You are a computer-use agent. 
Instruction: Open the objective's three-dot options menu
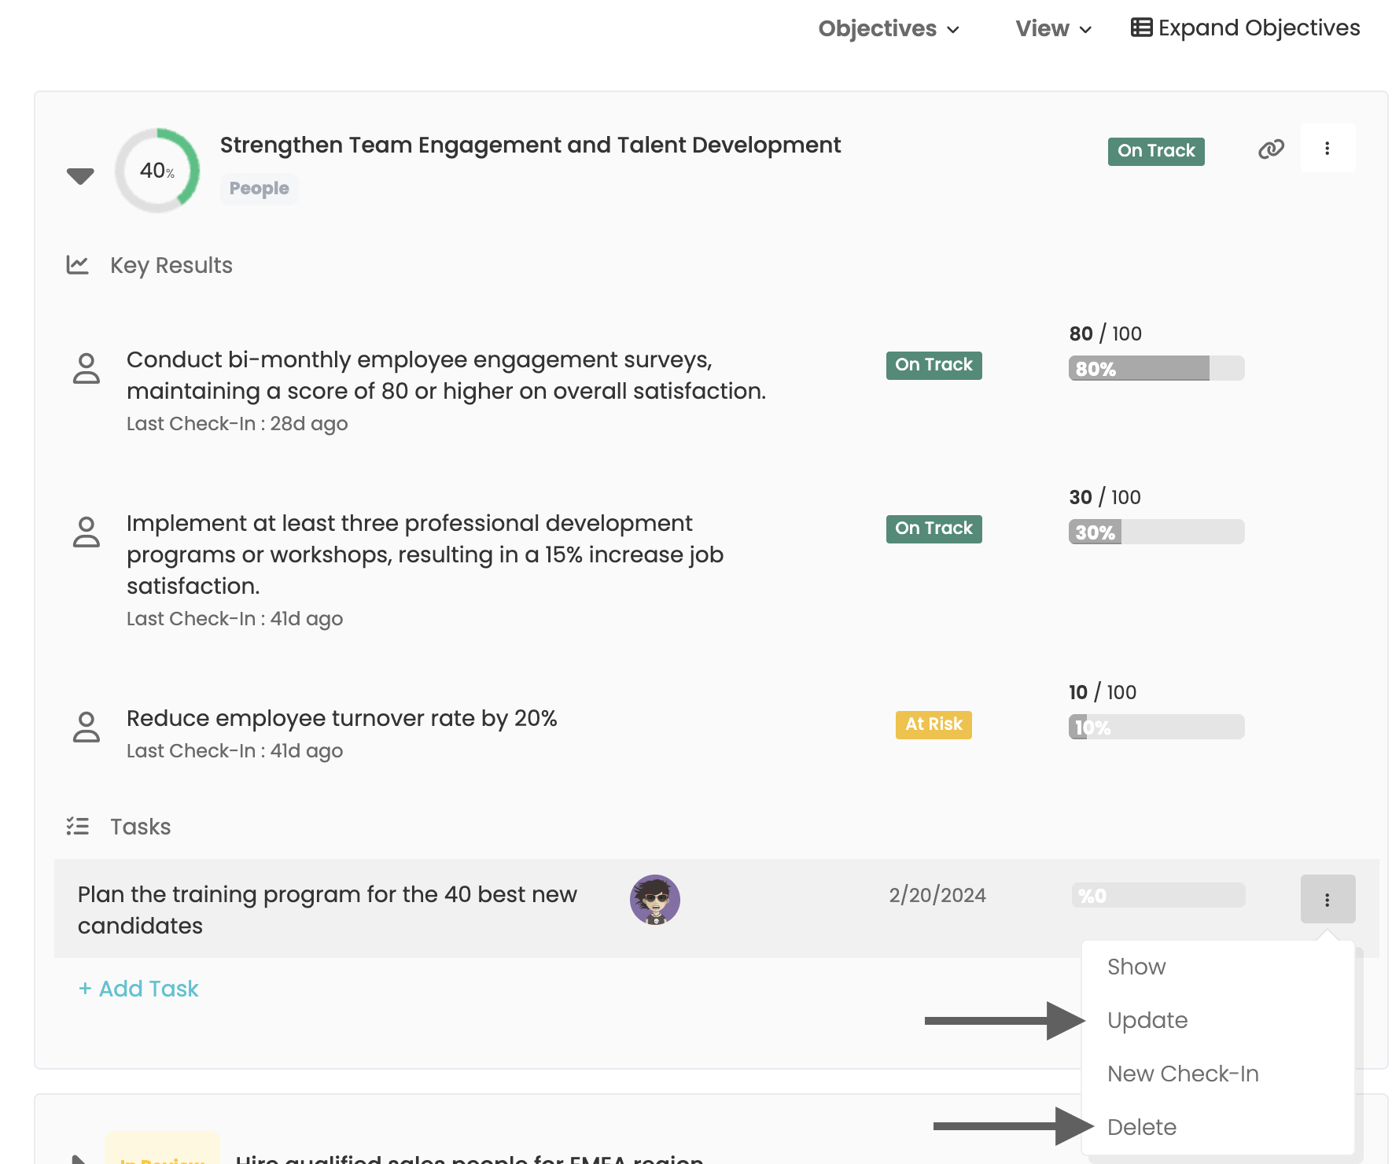(1328, 149)
